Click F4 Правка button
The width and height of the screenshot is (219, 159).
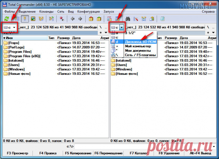[x=48, y=153]
